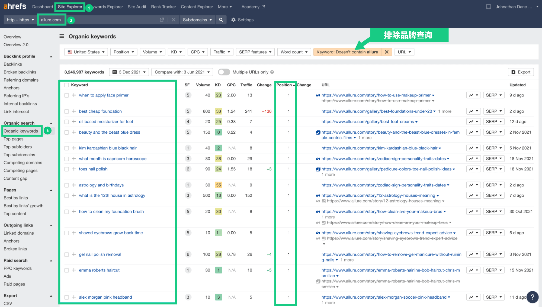Image resolution: width=542 pixels, height=307 pixels.
Task: Click the SF count badge for 'toes nail polish'
Action: 188,169
